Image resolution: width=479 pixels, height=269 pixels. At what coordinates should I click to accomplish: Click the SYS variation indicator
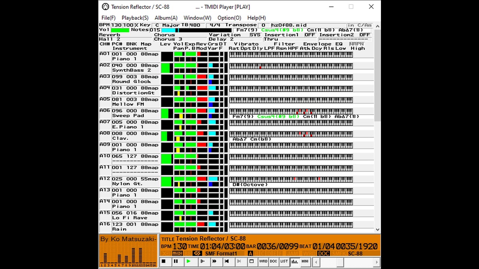point(255,35)
